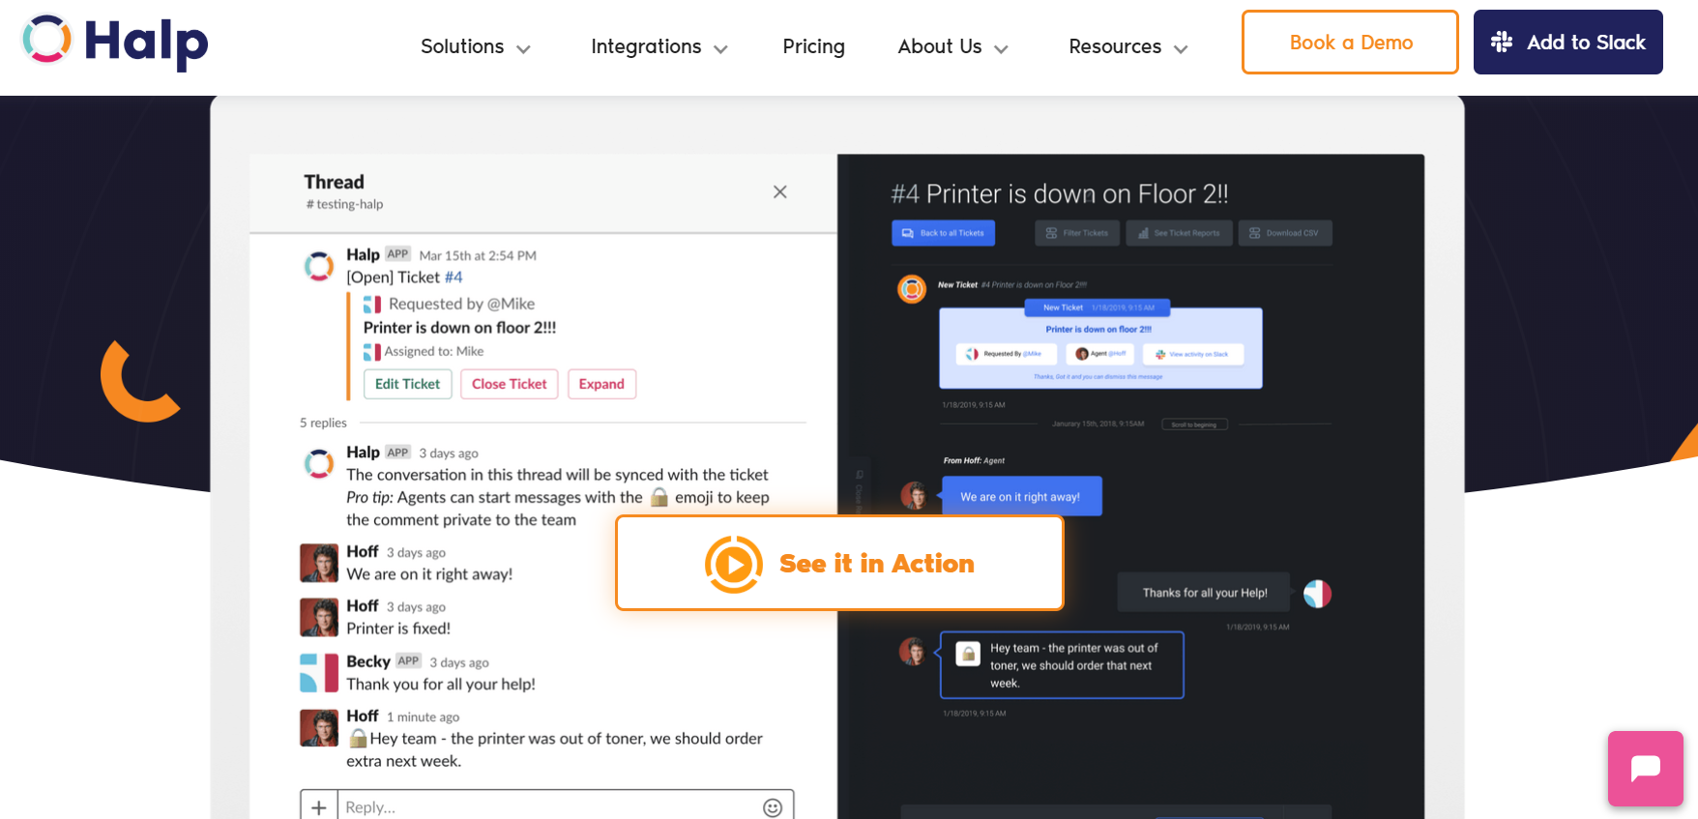This screenshot has width=1698, height=819.
Task: Click the plus attachment icon by Reply
Action: pos(319,807)
